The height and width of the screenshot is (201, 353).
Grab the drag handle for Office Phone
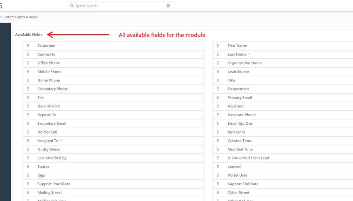point(28,63)
